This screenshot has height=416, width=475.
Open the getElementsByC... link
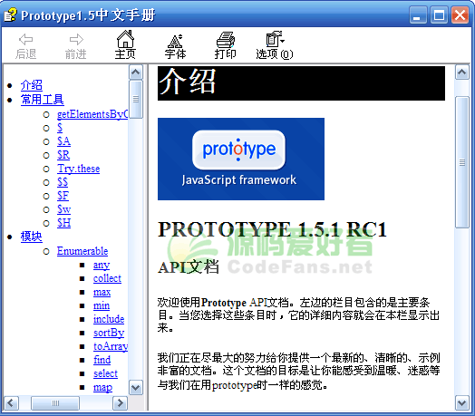click(x=92, y=114)
